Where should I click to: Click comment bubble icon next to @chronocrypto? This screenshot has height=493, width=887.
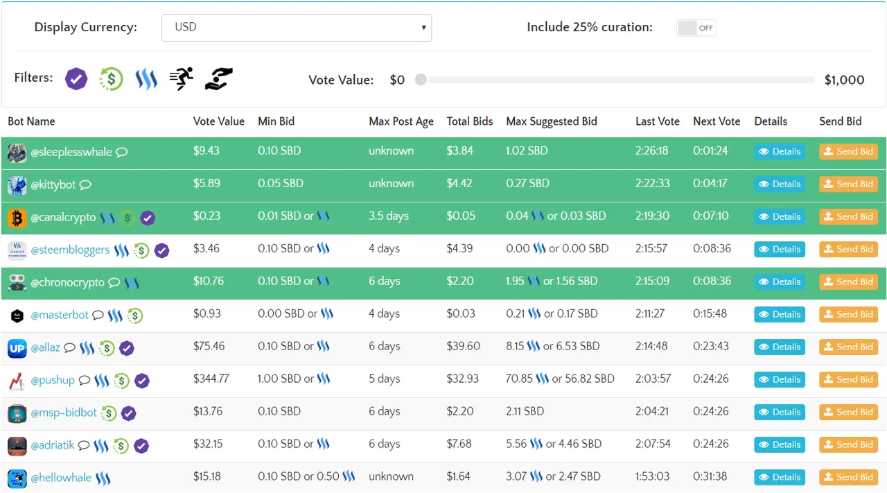[114, 282]
